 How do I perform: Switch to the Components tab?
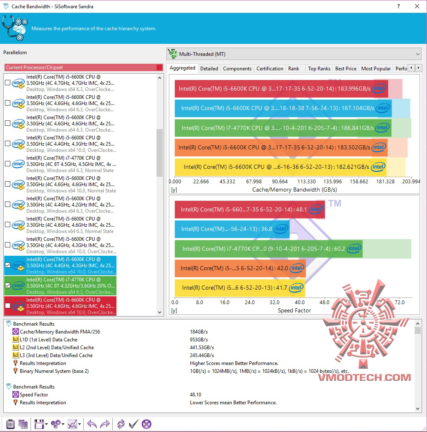[237, 69]
